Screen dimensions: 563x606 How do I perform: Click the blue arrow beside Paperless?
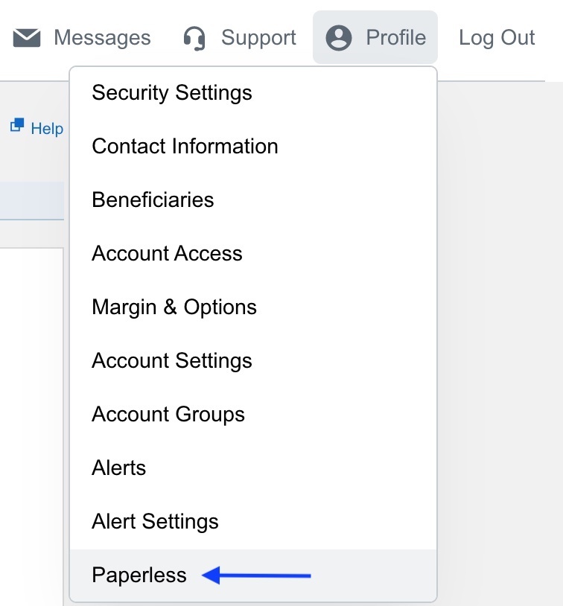click(257, 575)
